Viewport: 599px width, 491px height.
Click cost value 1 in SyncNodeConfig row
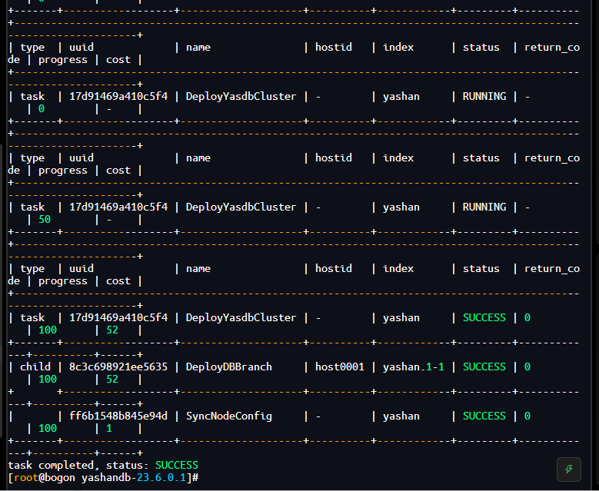click(x=109, y=429)
